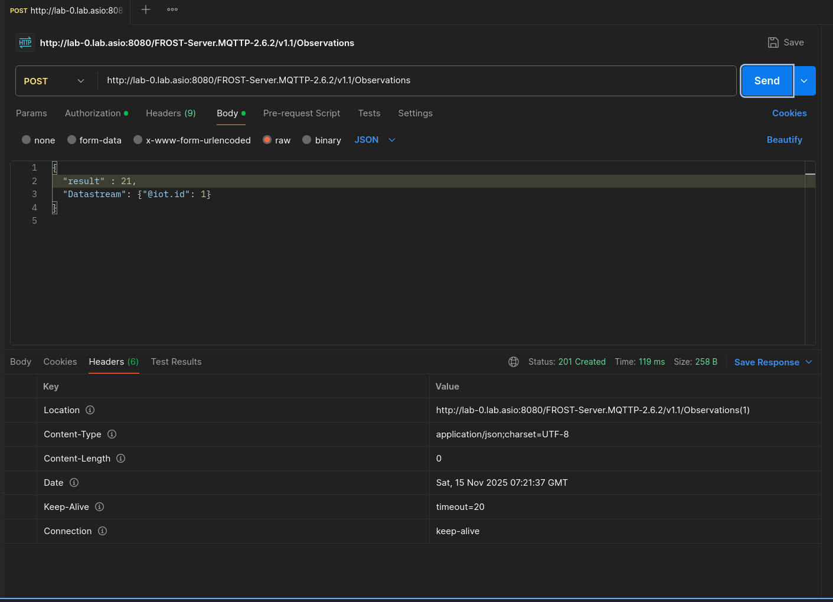Click inside the request URL field
The image size is (833, 602).
(x=413, y=80)
